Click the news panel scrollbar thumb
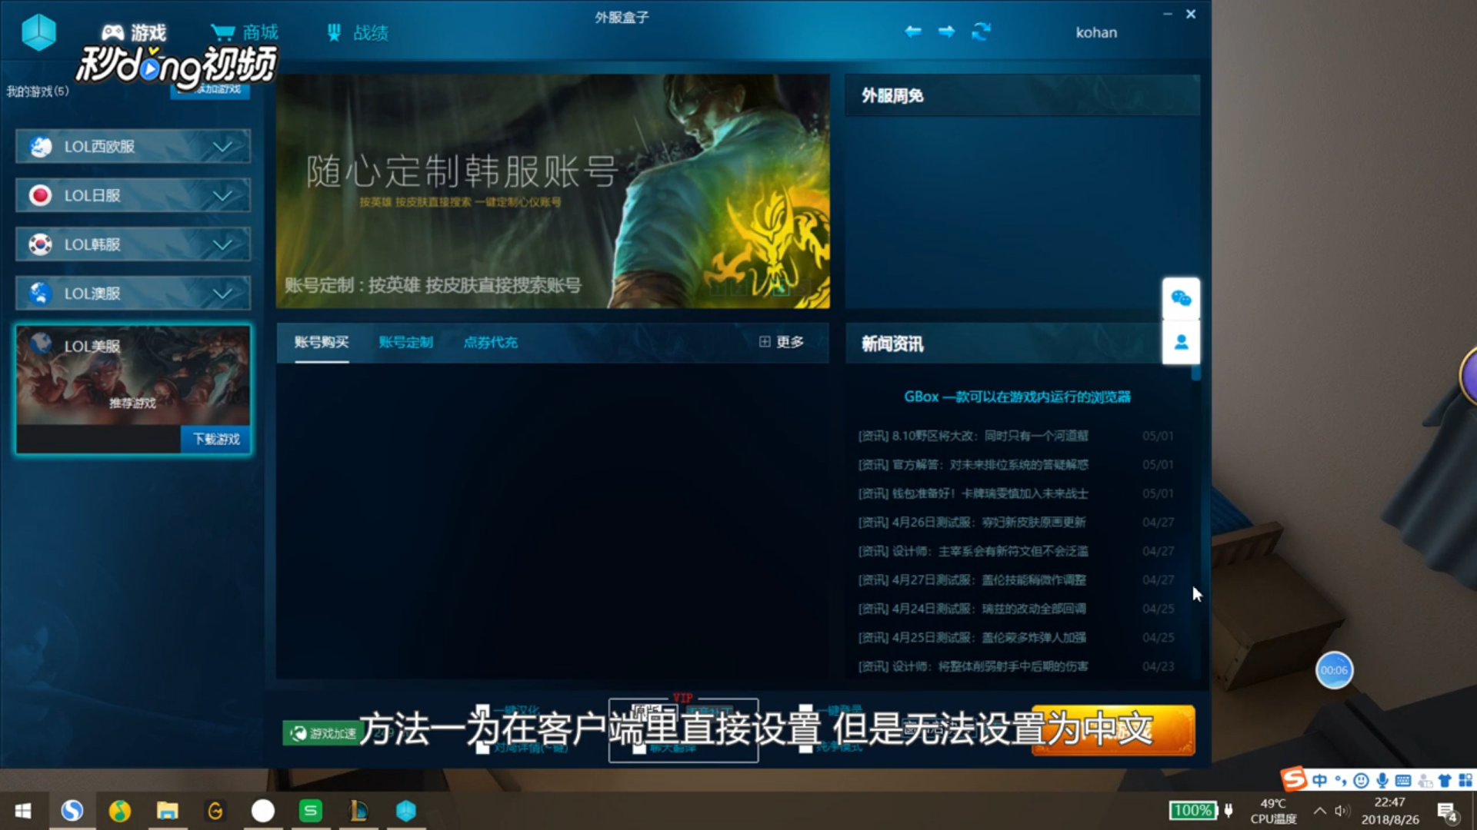 coord(1195,373)
